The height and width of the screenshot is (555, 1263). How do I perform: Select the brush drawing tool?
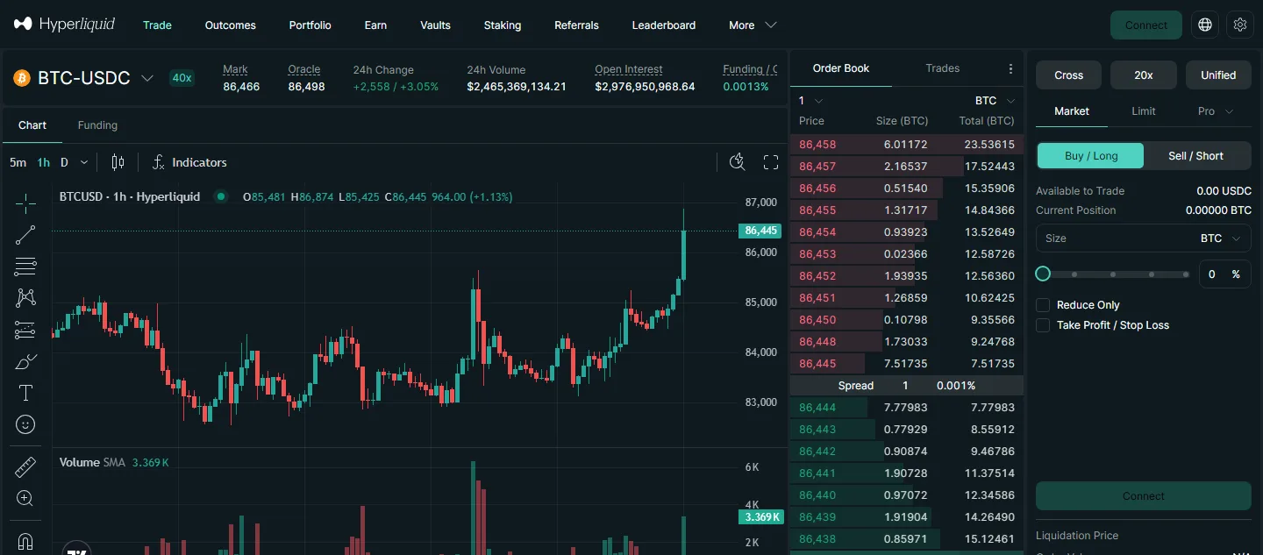pos(25,361)
